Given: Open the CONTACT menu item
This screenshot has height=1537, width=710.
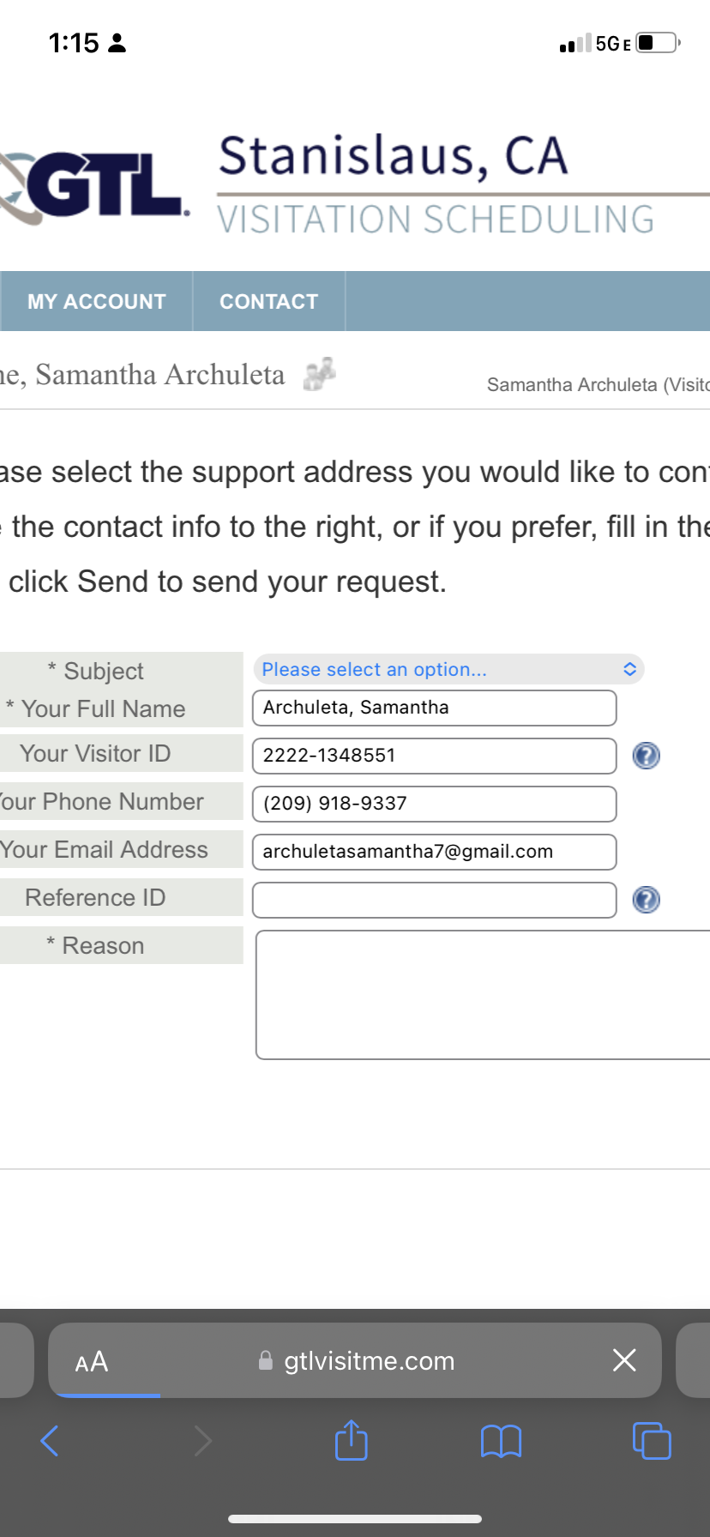Looking at the screenshot, I should tap(269, 301).
